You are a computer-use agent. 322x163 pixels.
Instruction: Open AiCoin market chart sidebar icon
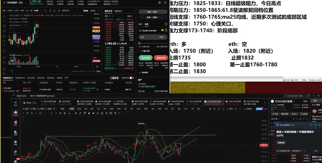pos(16,113)
